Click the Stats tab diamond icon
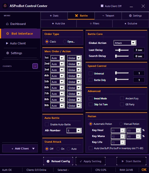 pyautogui.click(x=51, y=16)
